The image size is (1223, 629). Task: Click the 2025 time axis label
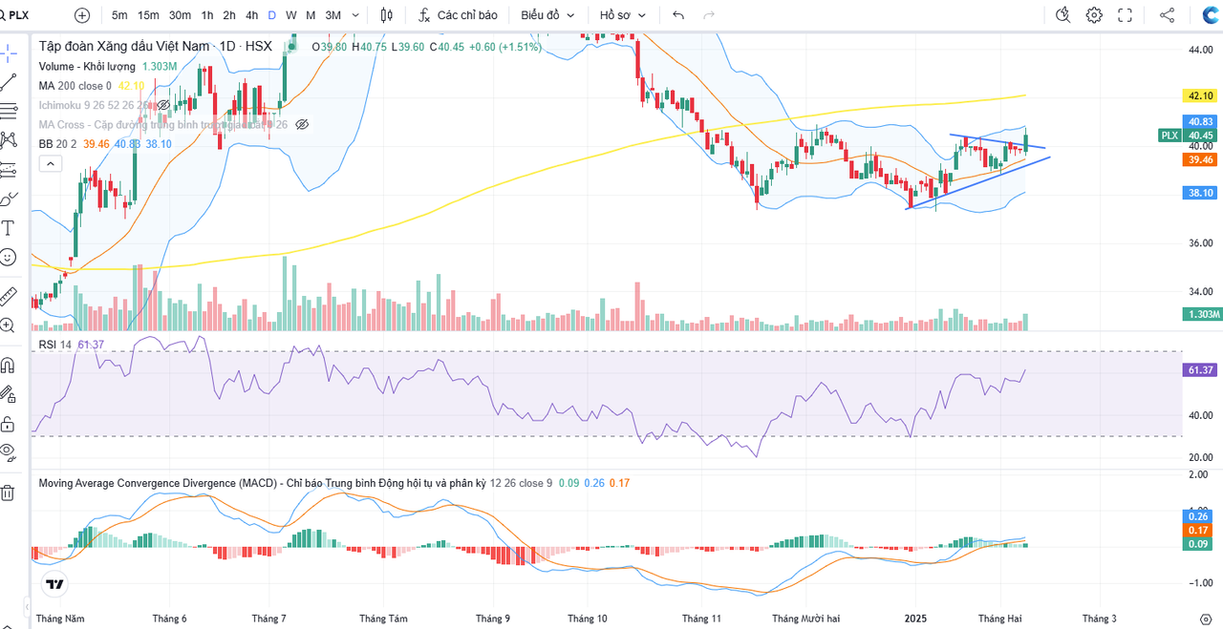click(x=916, y=619)
